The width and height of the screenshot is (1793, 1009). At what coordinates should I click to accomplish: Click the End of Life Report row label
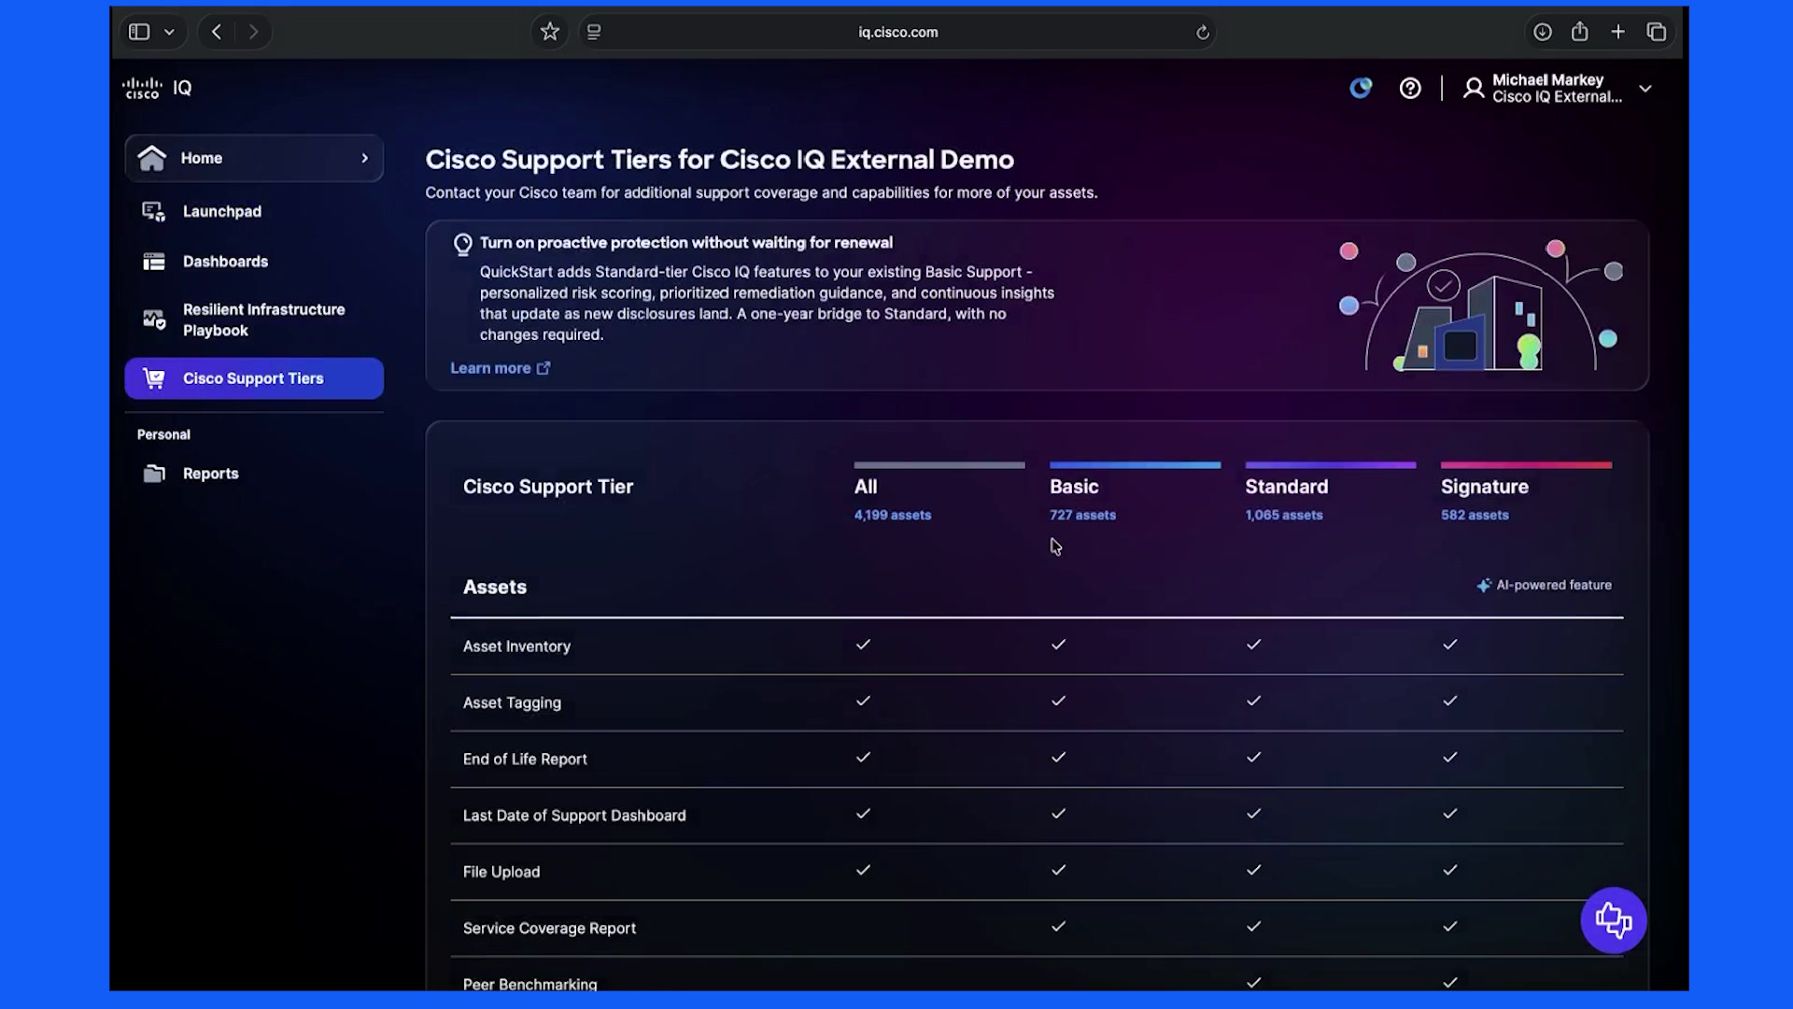pos(525,760)
